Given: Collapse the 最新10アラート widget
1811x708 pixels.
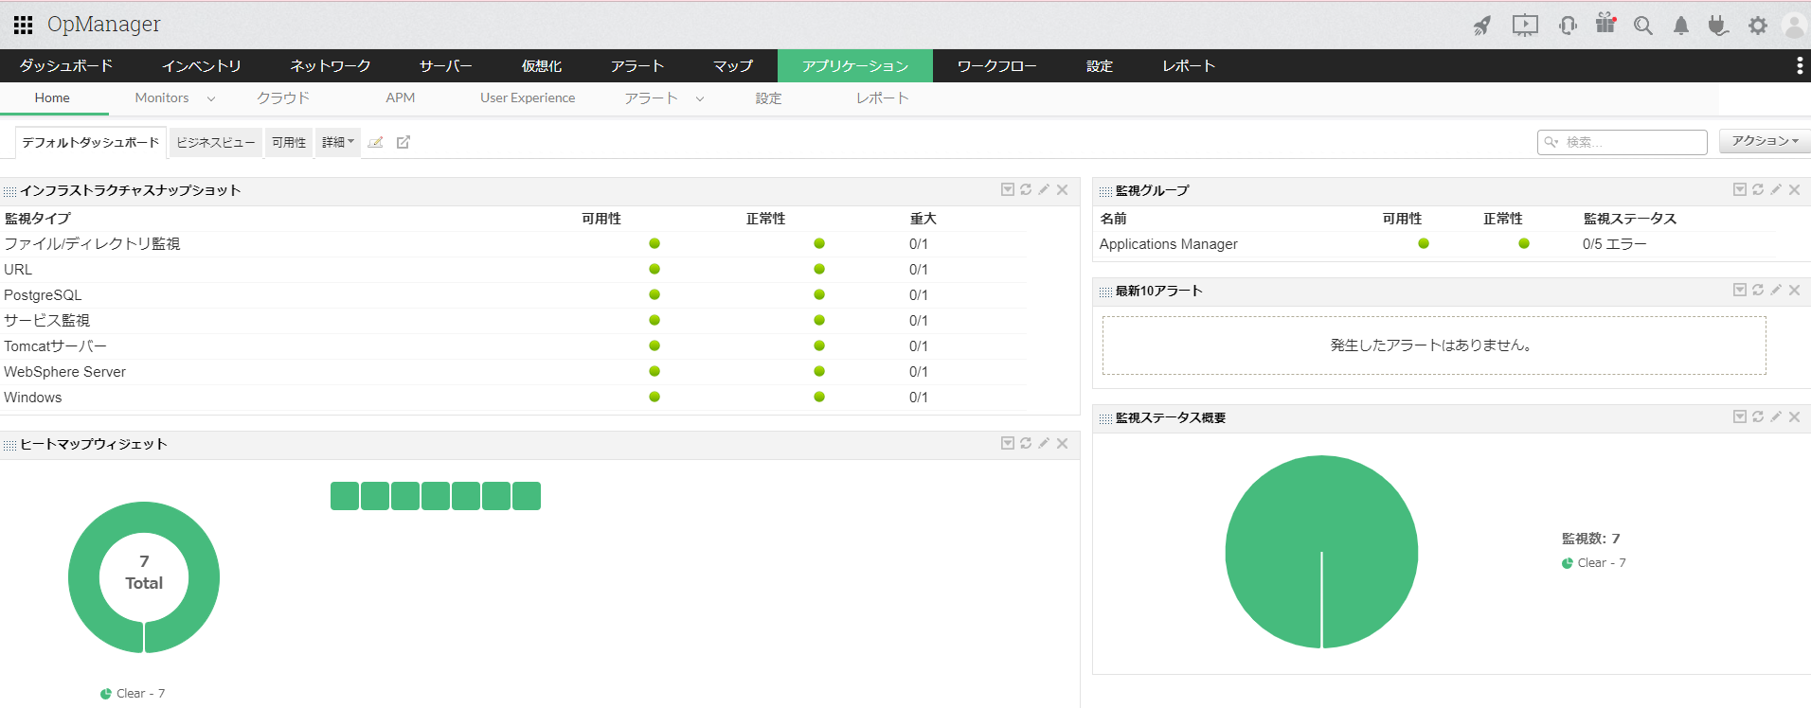Looking at the screenshot, I should pyautogui.click(x=1740, y=290).
